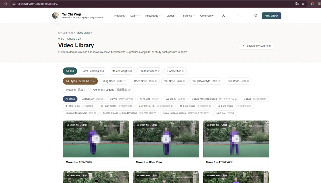Filter by Sun Style
This screenshot has height=183, width=321.
point(238,81)
